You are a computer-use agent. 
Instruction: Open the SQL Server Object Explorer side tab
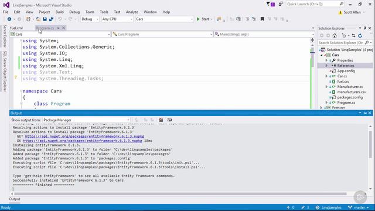pyautogui.click(x=5, y=71)
